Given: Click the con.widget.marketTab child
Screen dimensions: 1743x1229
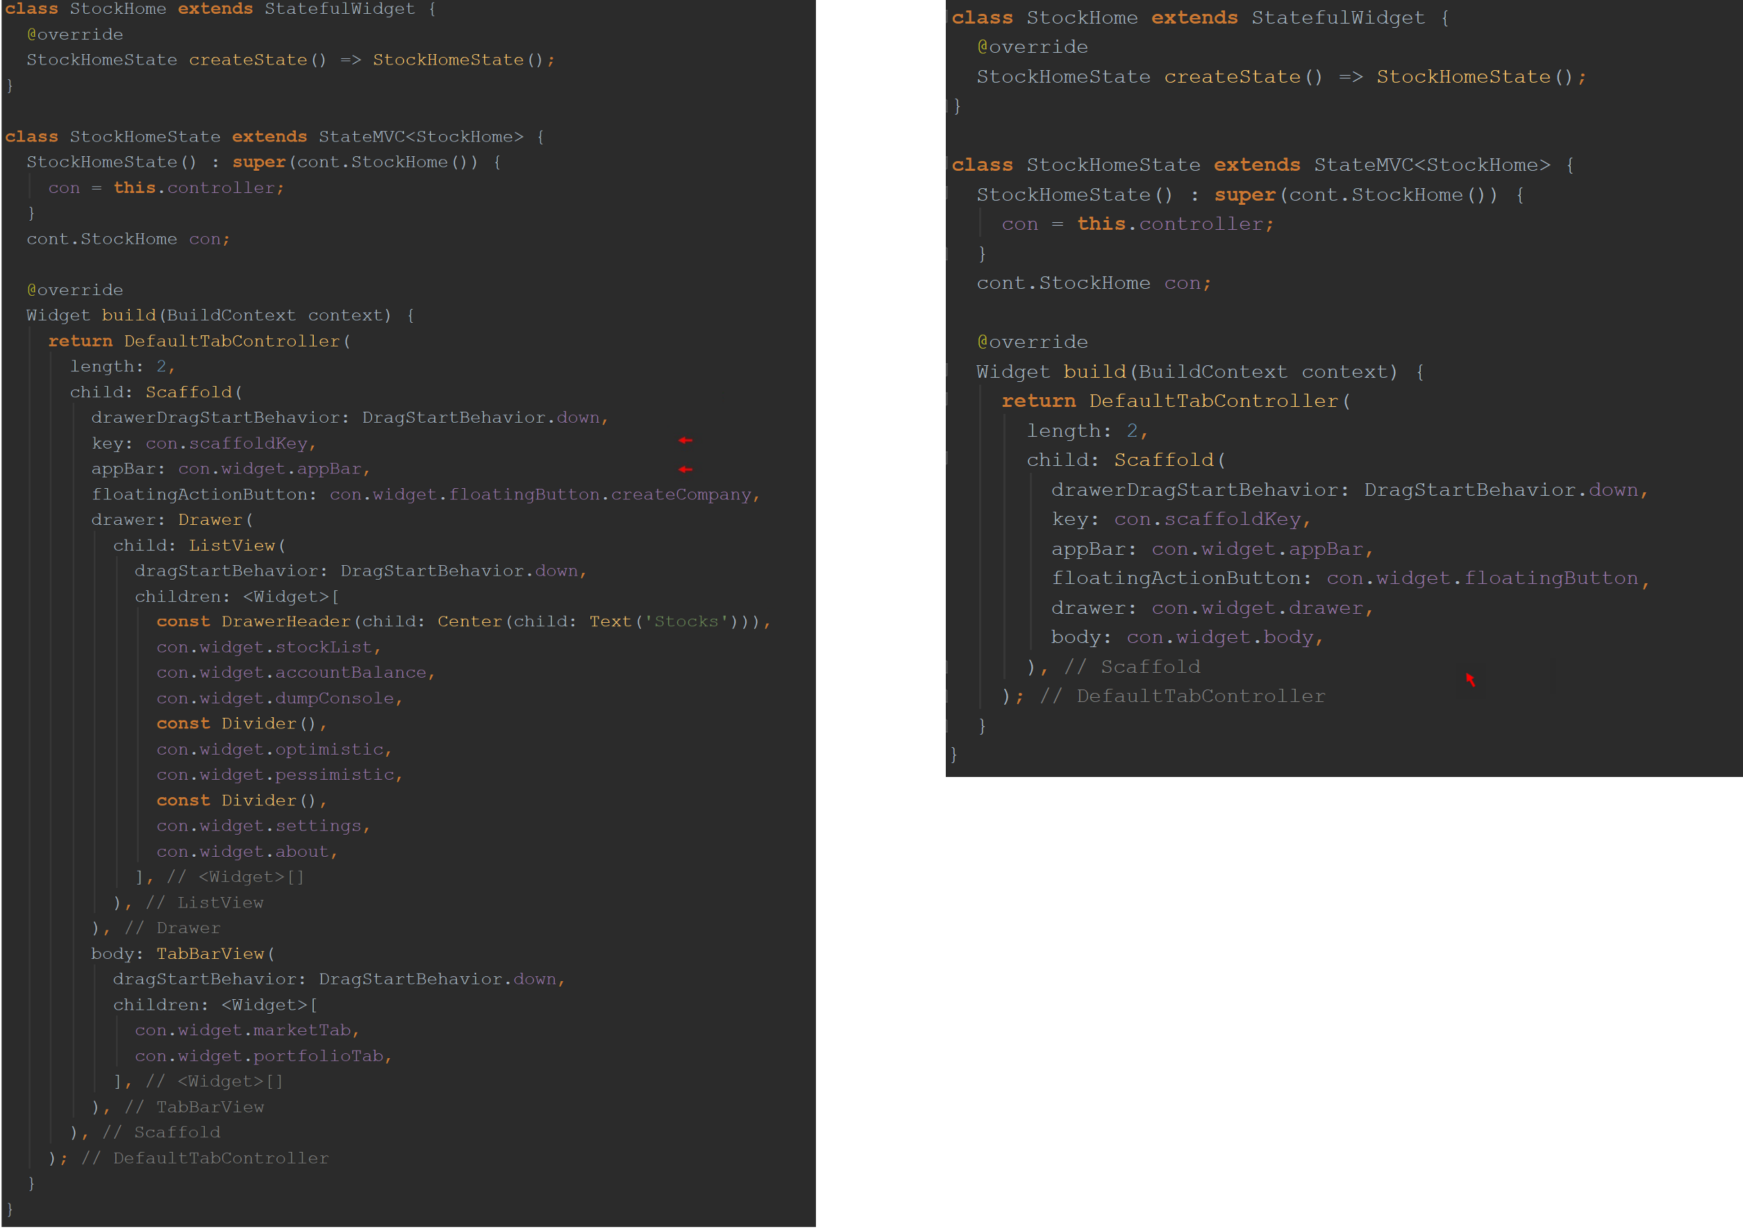Looking at the screenshot, I should [245, 1030].
